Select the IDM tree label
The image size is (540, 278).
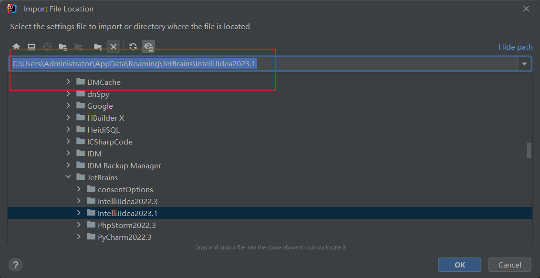94,154
